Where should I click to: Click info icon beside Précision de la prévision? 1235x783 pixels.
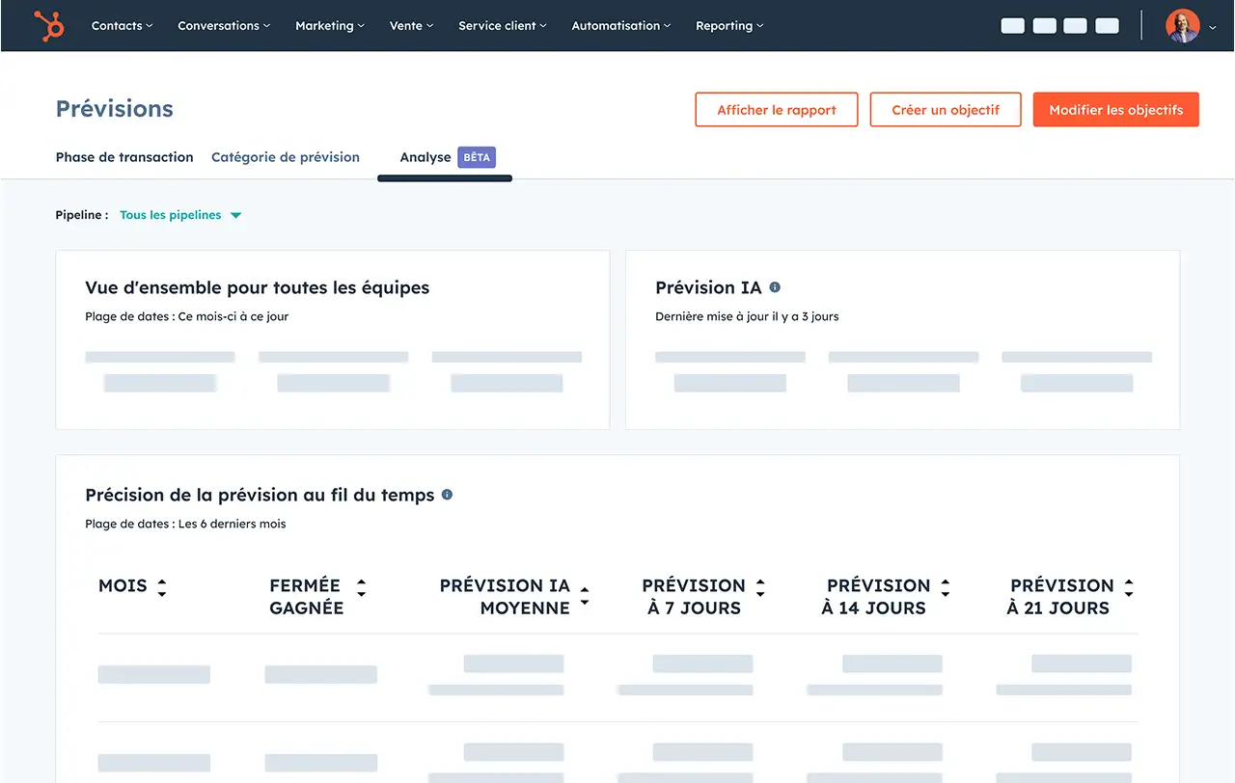click(447, 495)
